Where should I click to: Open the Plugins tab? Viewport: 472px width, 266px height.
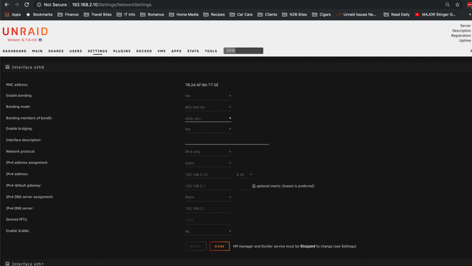pyautogui.click(x=122, y=51)
